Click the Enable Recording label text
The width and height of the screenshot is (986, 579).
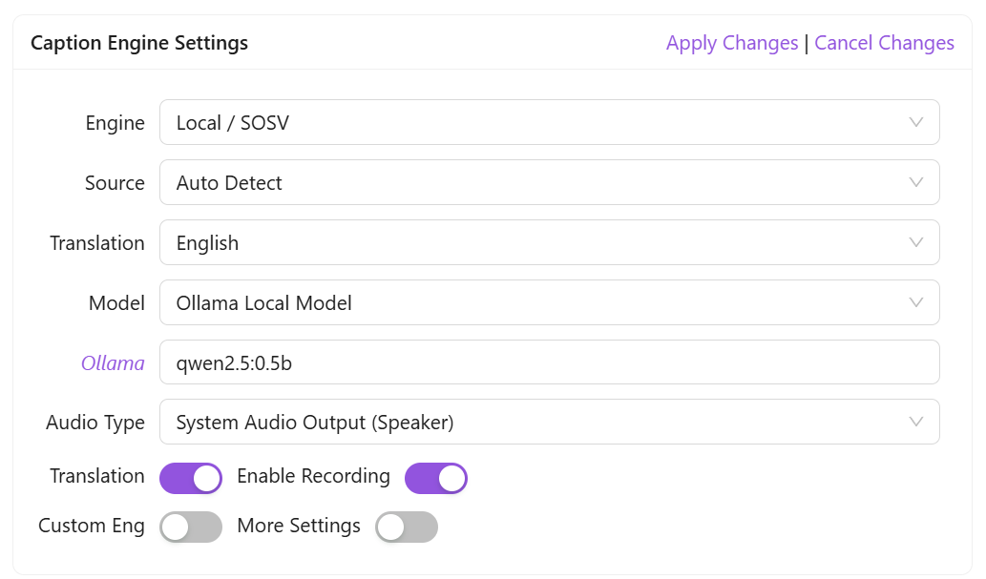coord(313,476)
